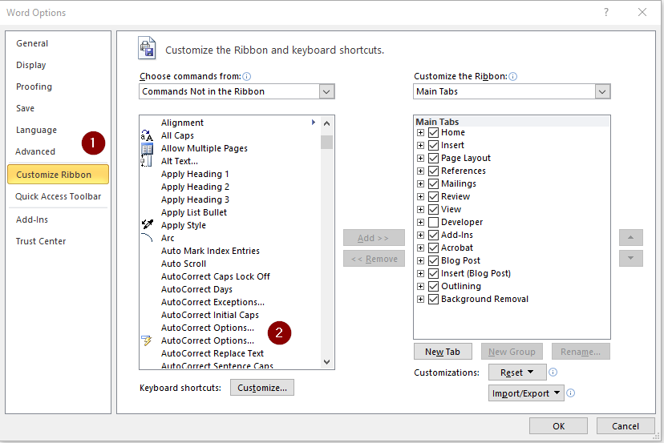This screenshot has height=443, width=664.
Task: Open the Advanced options category
Action: [35, 151]
